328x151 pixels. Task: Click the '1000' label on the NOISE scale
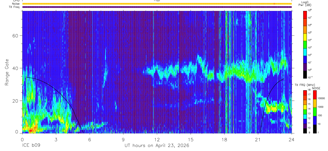(321, 107)
